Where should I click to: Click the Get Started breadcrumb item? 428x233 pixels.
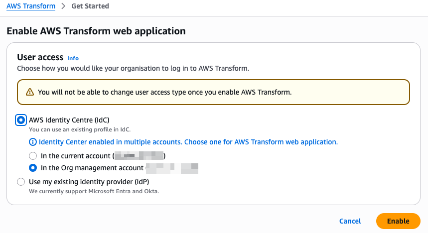(90, 6)
